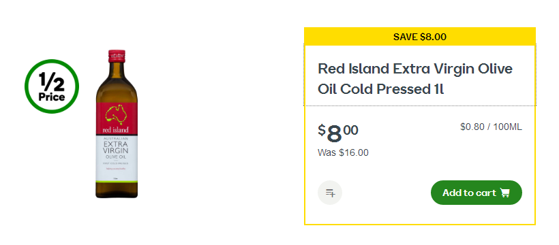This screenshot has height=245, width=559.
Task: Click the $0.80 / 100ML unit price
Action: 491,127
